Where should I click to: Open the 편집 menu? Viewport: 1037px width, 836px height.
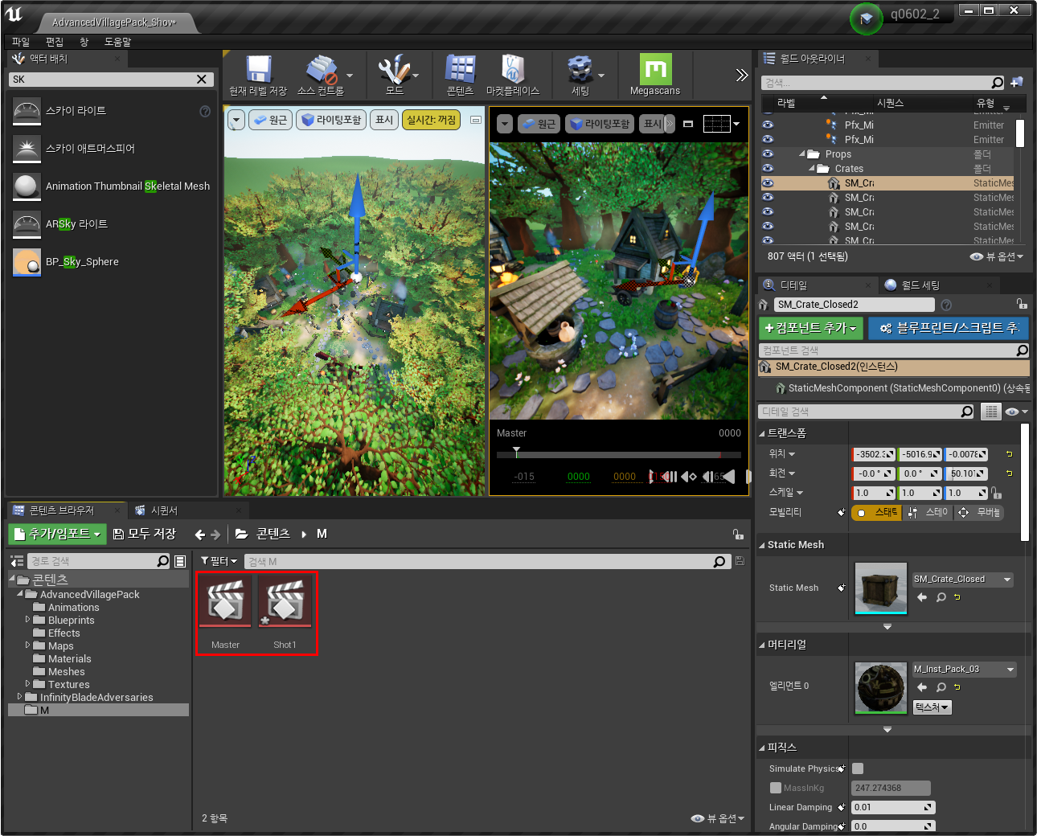(x=55, y=42)
